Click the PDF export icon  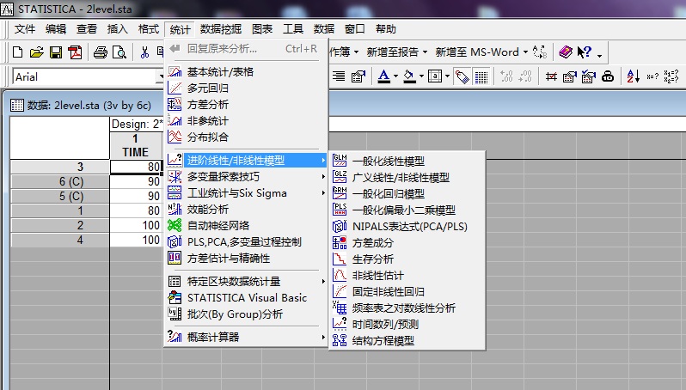point(75,52)
